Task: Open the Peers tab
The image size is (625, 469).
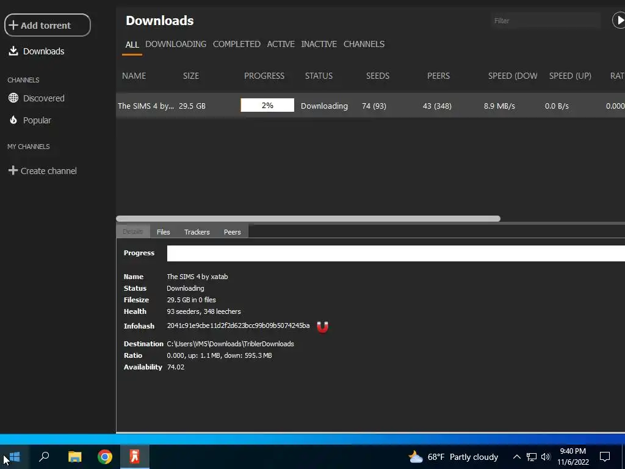Action: pos(233,231)
